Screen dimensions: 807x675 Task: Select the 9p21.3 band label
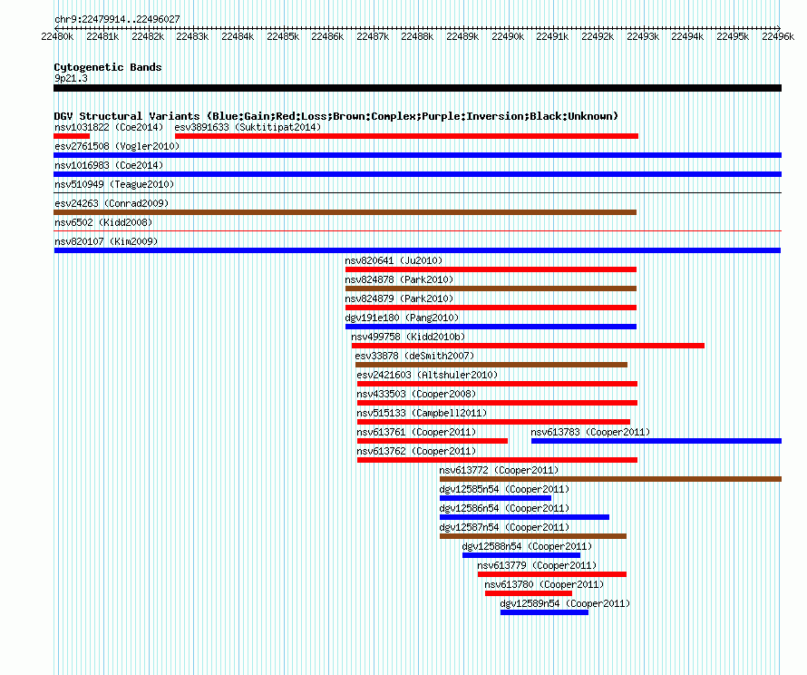pyautogui.click(x=71, y=78)
